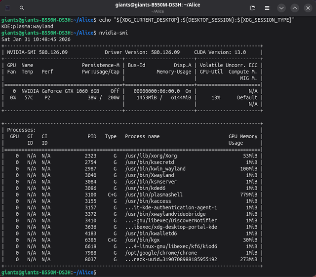
Task: Click the Processes: heading
Action: click(x=21, y=130)
